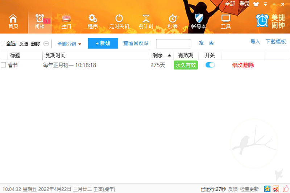Viewport: 290px width, 193px height.
Task: Open the skin shirt icon
Action: (256, 4)
